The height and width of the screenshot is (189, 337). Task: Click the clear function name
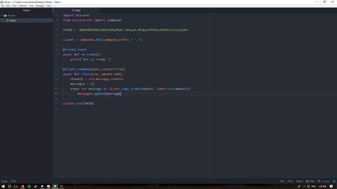pos(86,74)
